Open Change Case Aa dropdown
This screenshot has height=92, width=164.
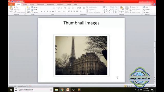[x=59, y=11]
